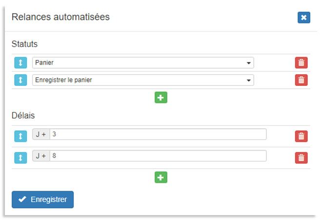Focus the delay field containing 8

pyautogui.click(x=158, y=156)
